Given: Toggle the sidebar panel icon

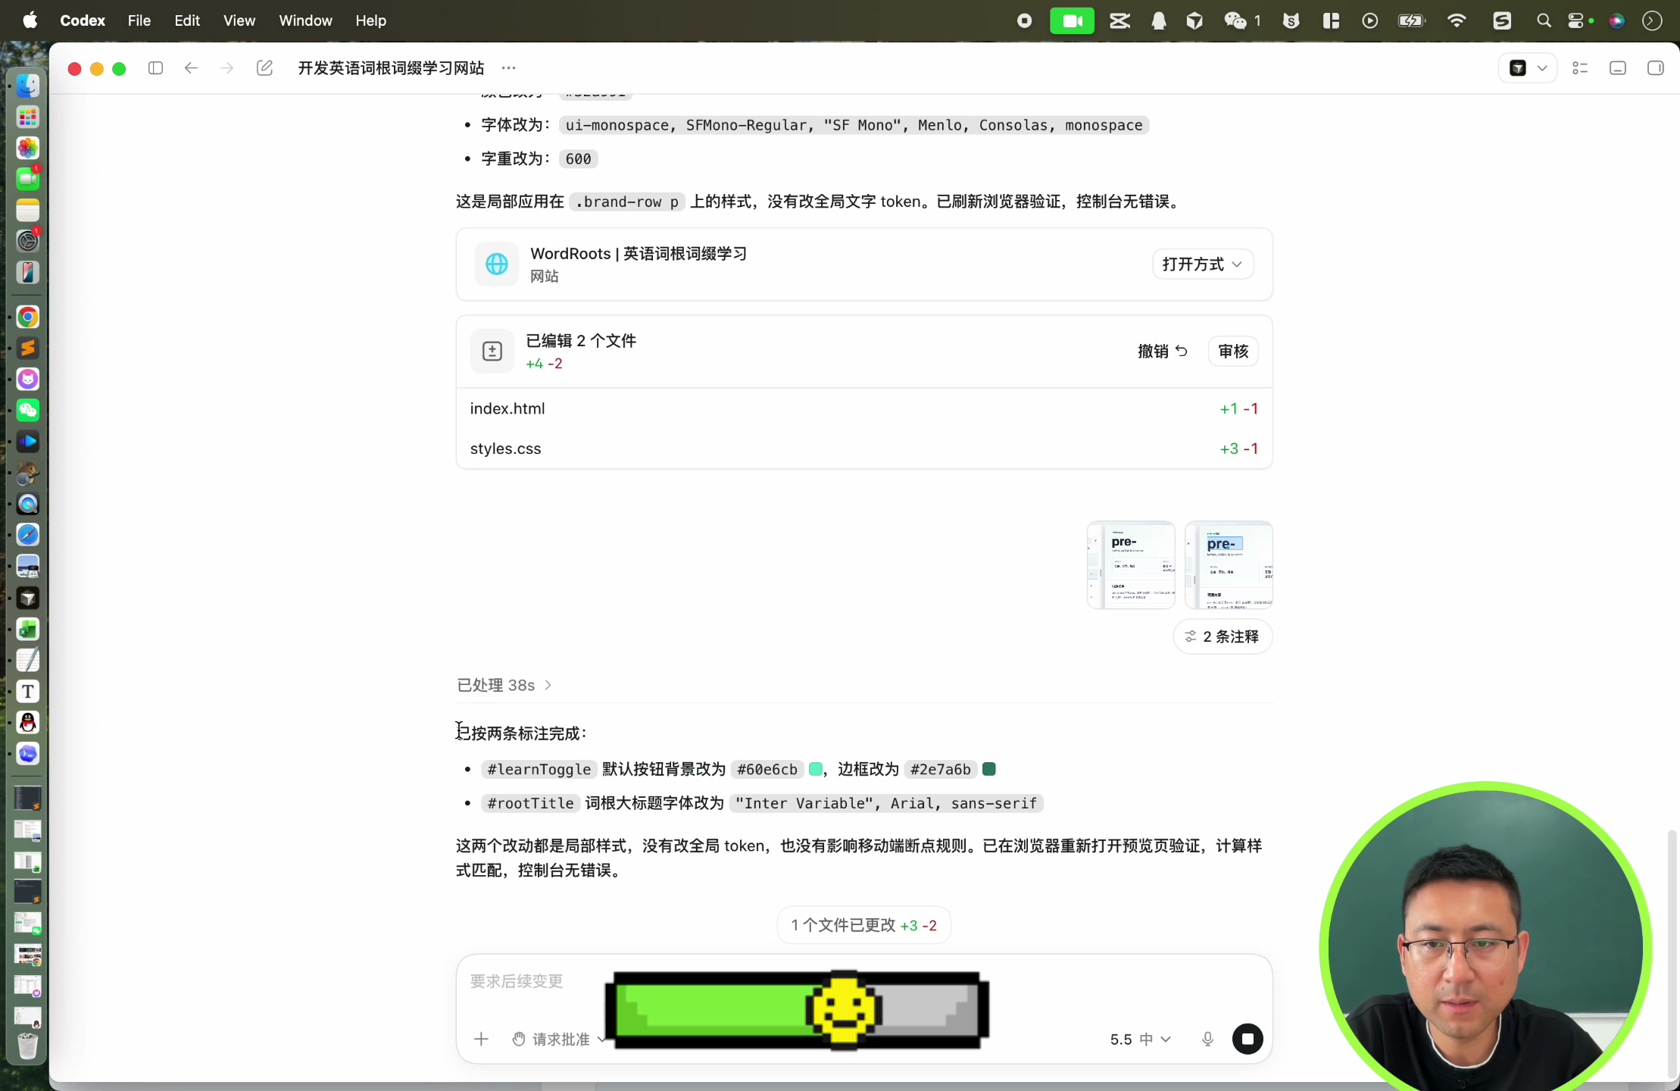Looking at the screenshot, I should click(155, 68).
